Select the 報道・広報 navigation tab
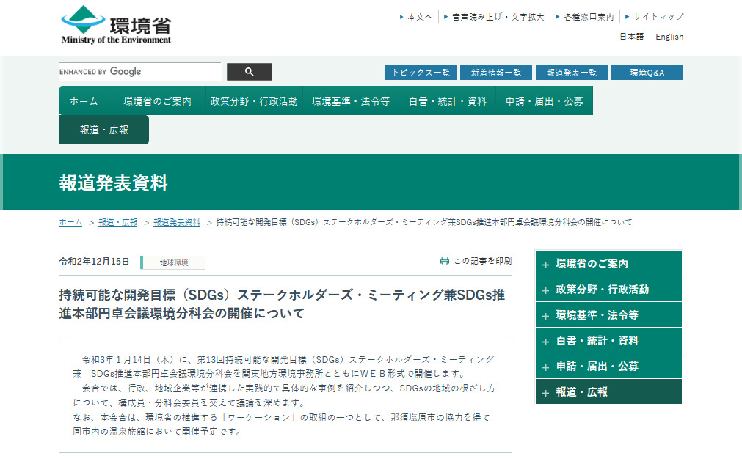This screenshot has width=742, height=464. click(x=103, y=130)
